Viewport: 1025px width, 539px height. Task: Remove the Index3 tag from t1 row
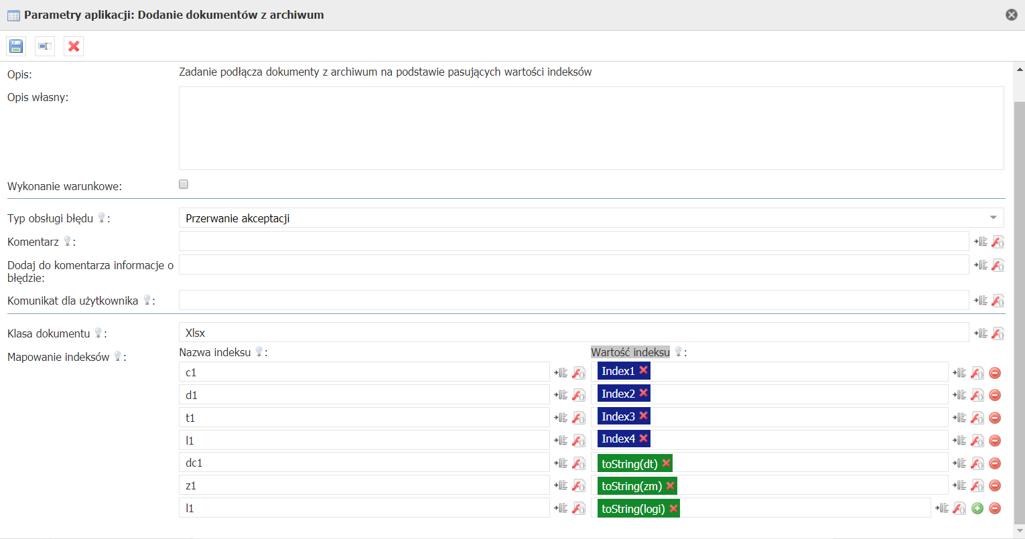pyautogui.click(x=643, y=416)
